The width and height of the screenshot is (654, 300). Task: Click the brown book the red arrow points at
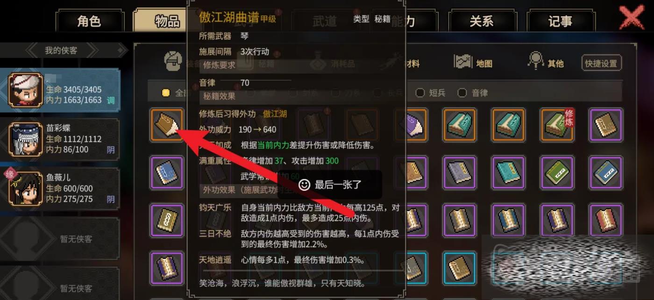coord(167,125)
